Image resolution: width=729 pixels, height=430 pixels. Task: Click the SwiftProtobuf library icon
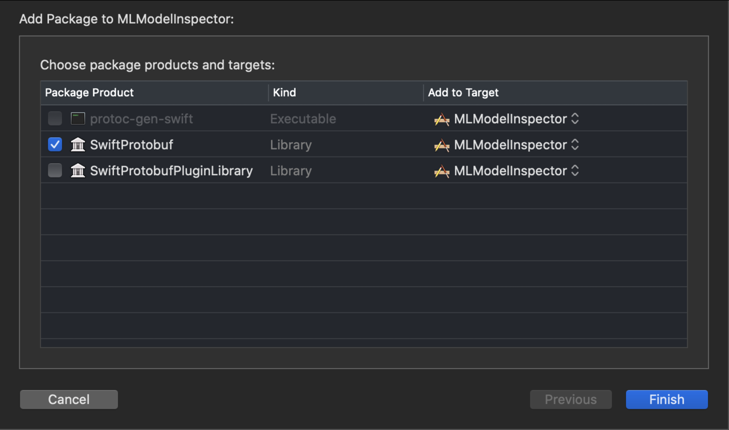77,144
